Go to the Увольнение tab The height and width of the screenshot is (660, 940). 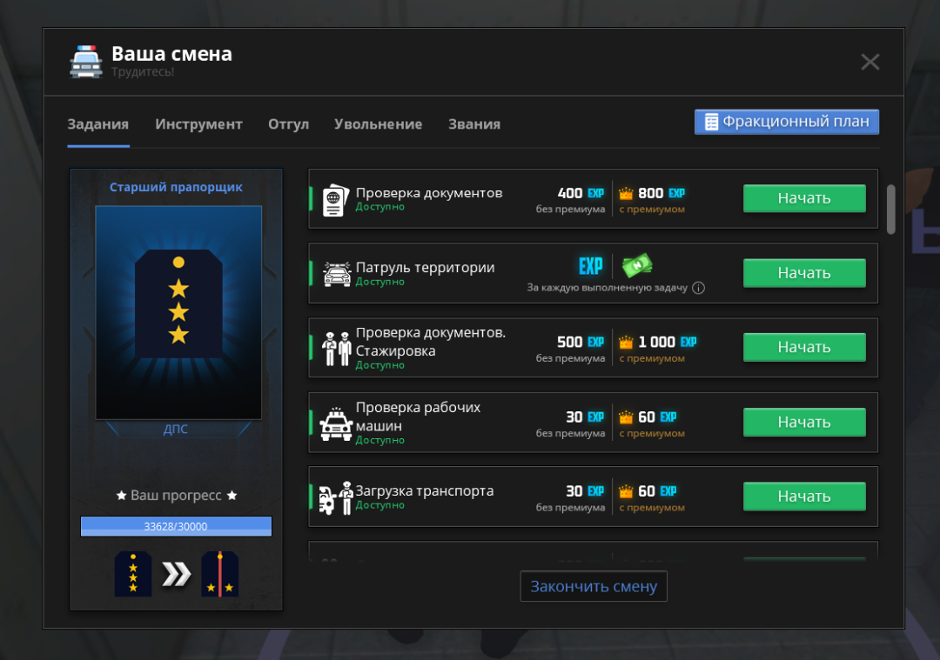pyautogui.click(x=378, y=124)
